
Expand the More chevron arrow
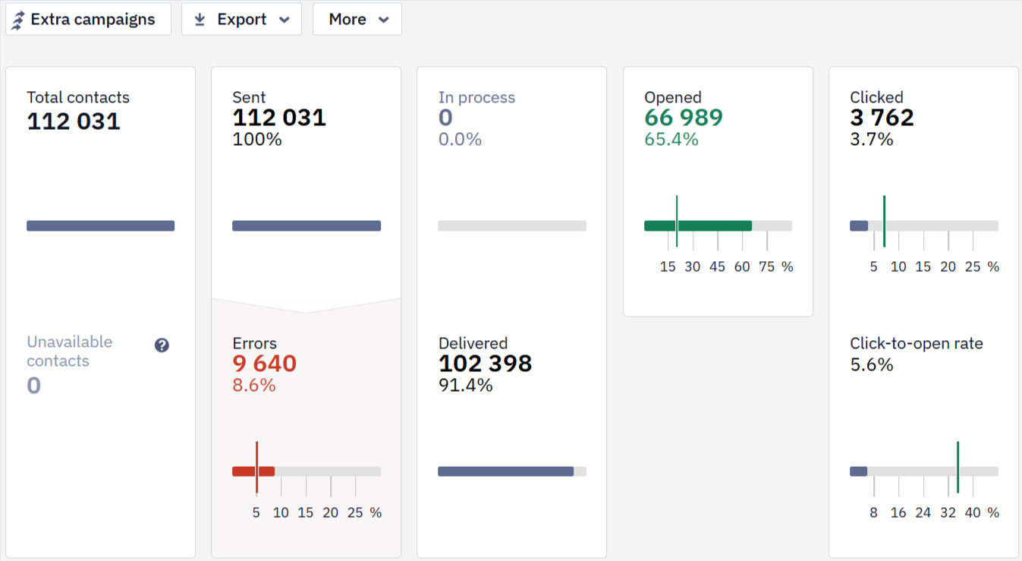(x=384, y=20)
